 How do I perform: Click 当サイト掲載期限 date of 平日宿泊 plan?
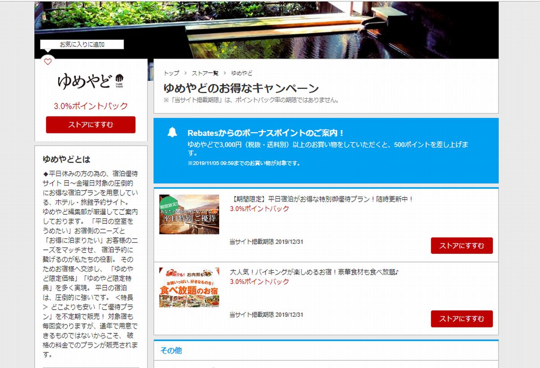[x=266, y=242]
